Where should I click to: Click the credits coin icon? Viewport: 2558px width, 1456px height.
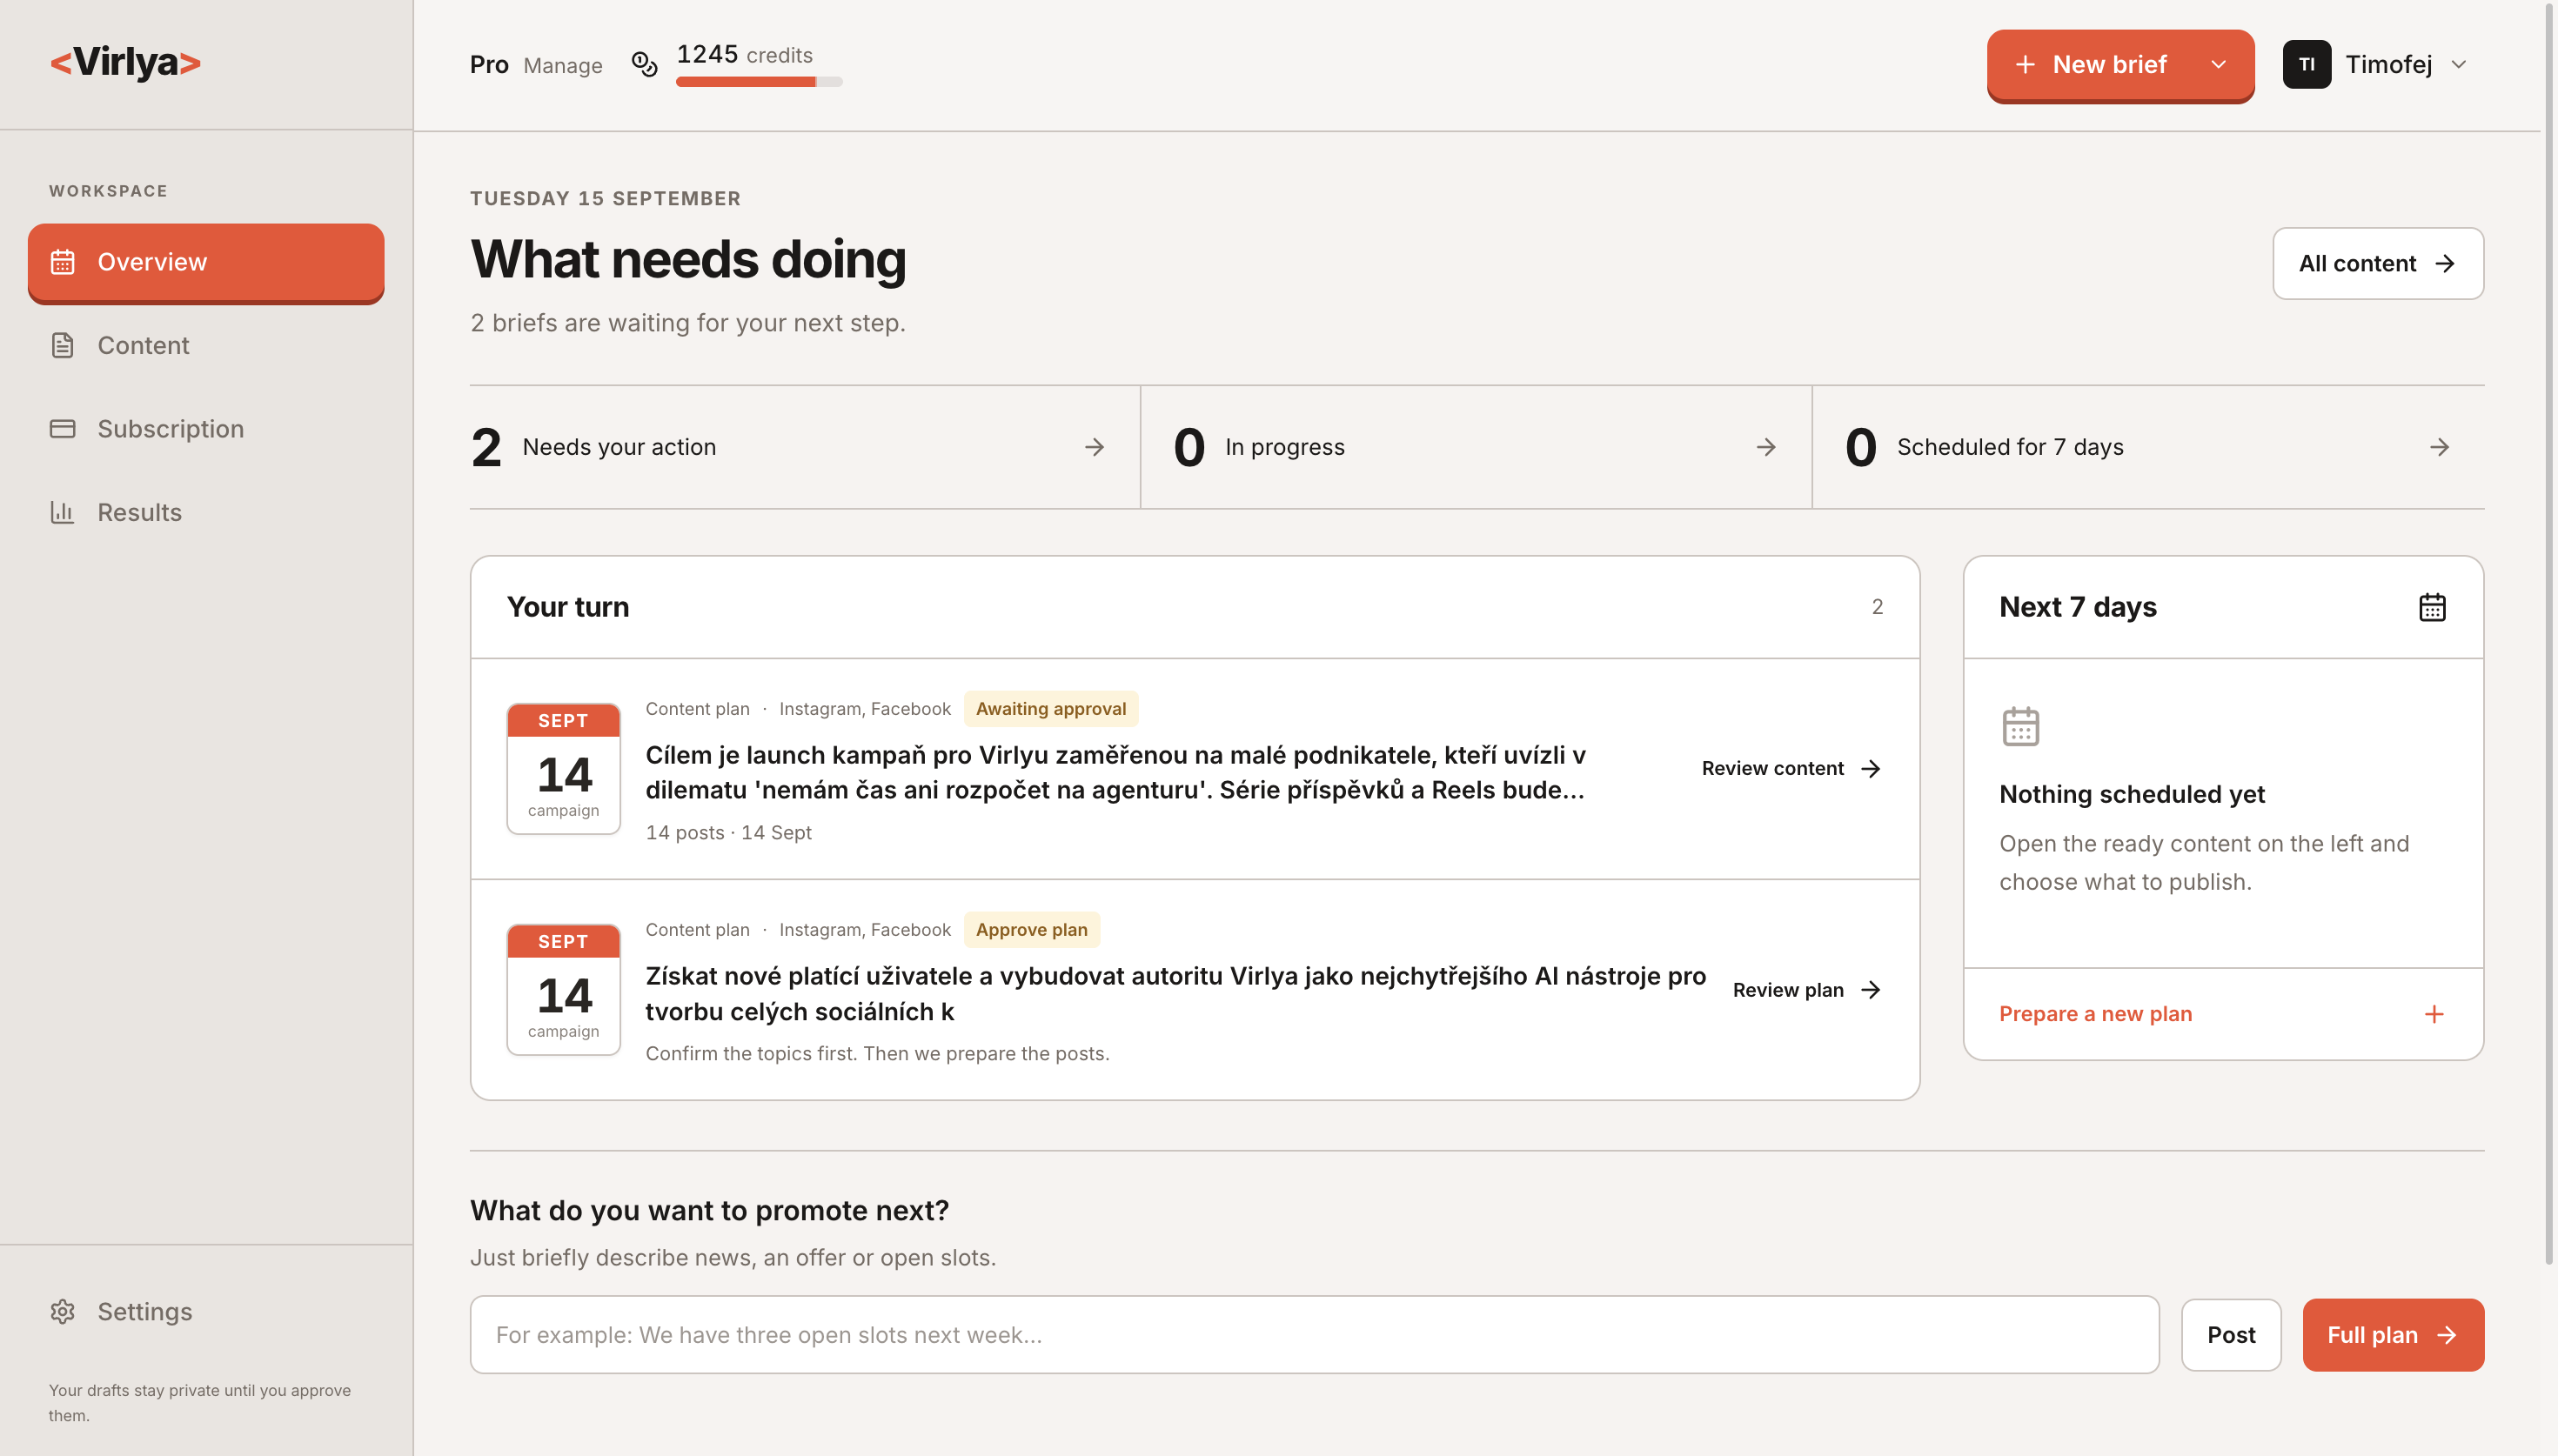coord(645,64)
